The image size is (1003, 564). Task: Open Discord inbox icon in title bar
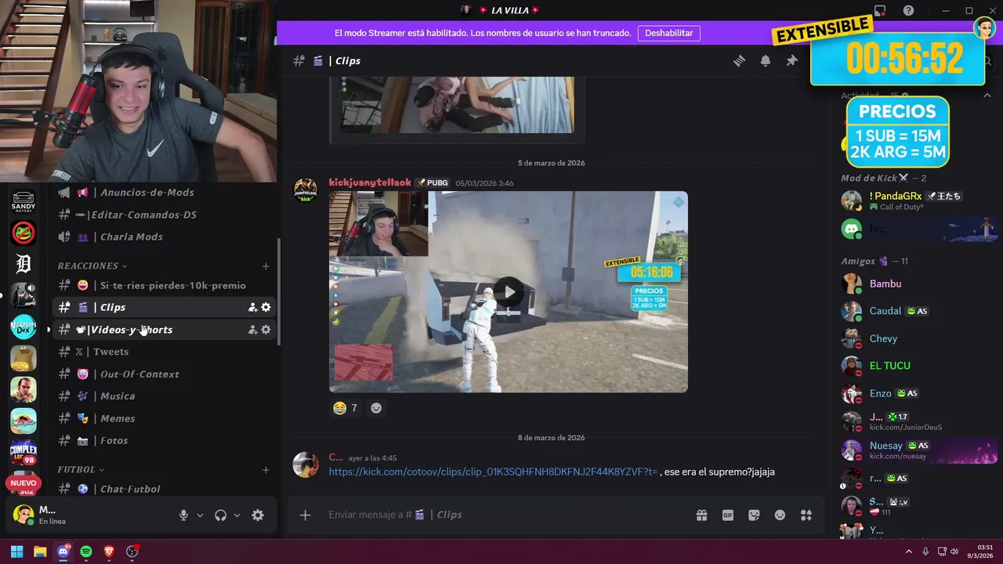point(880,10)
